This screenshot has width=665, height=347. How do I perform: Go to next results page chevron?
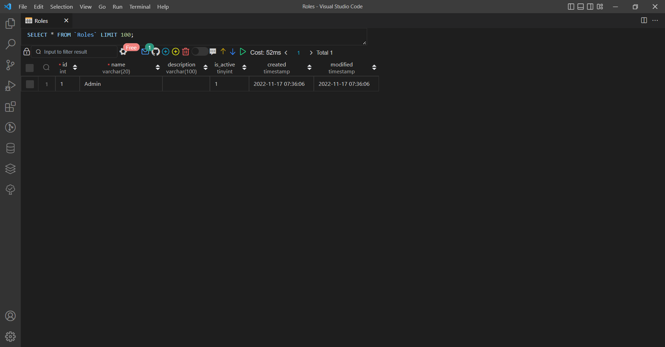(311, 53)
